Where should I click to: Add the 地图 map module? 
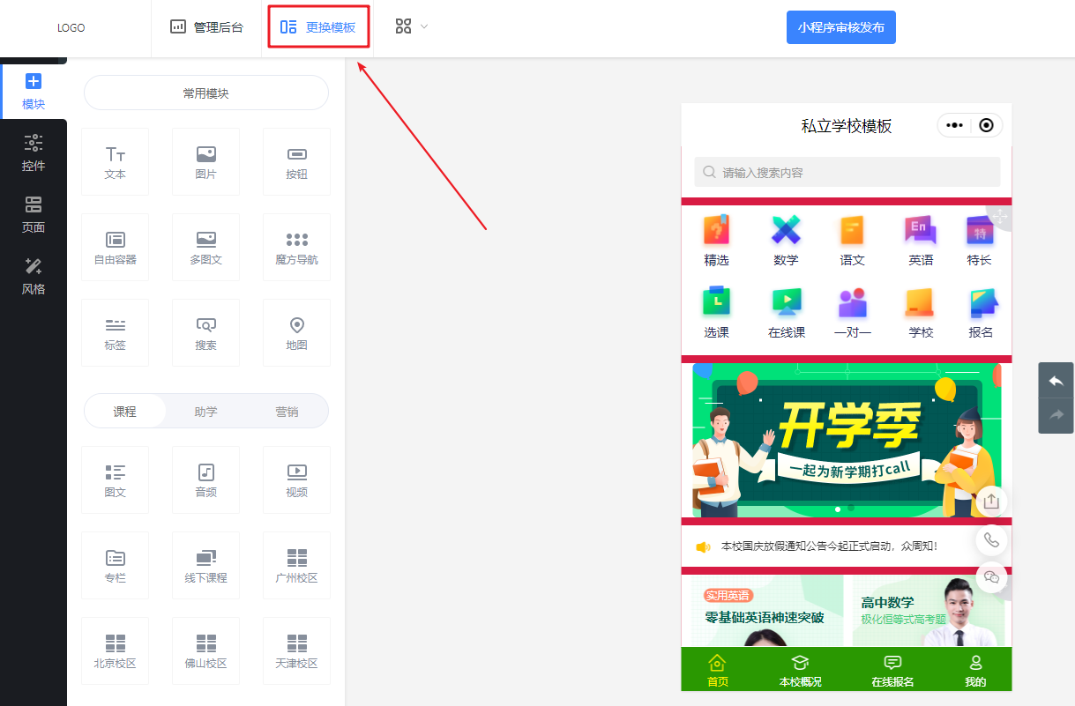(296, 333)
